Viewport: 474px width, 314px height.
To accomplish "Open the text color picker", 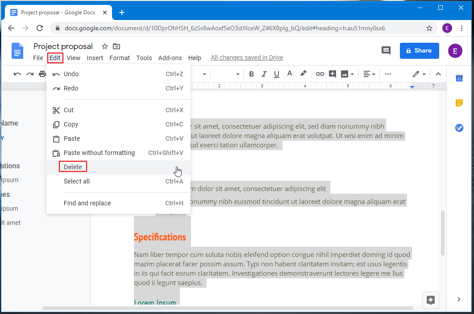I will [289, 74].
